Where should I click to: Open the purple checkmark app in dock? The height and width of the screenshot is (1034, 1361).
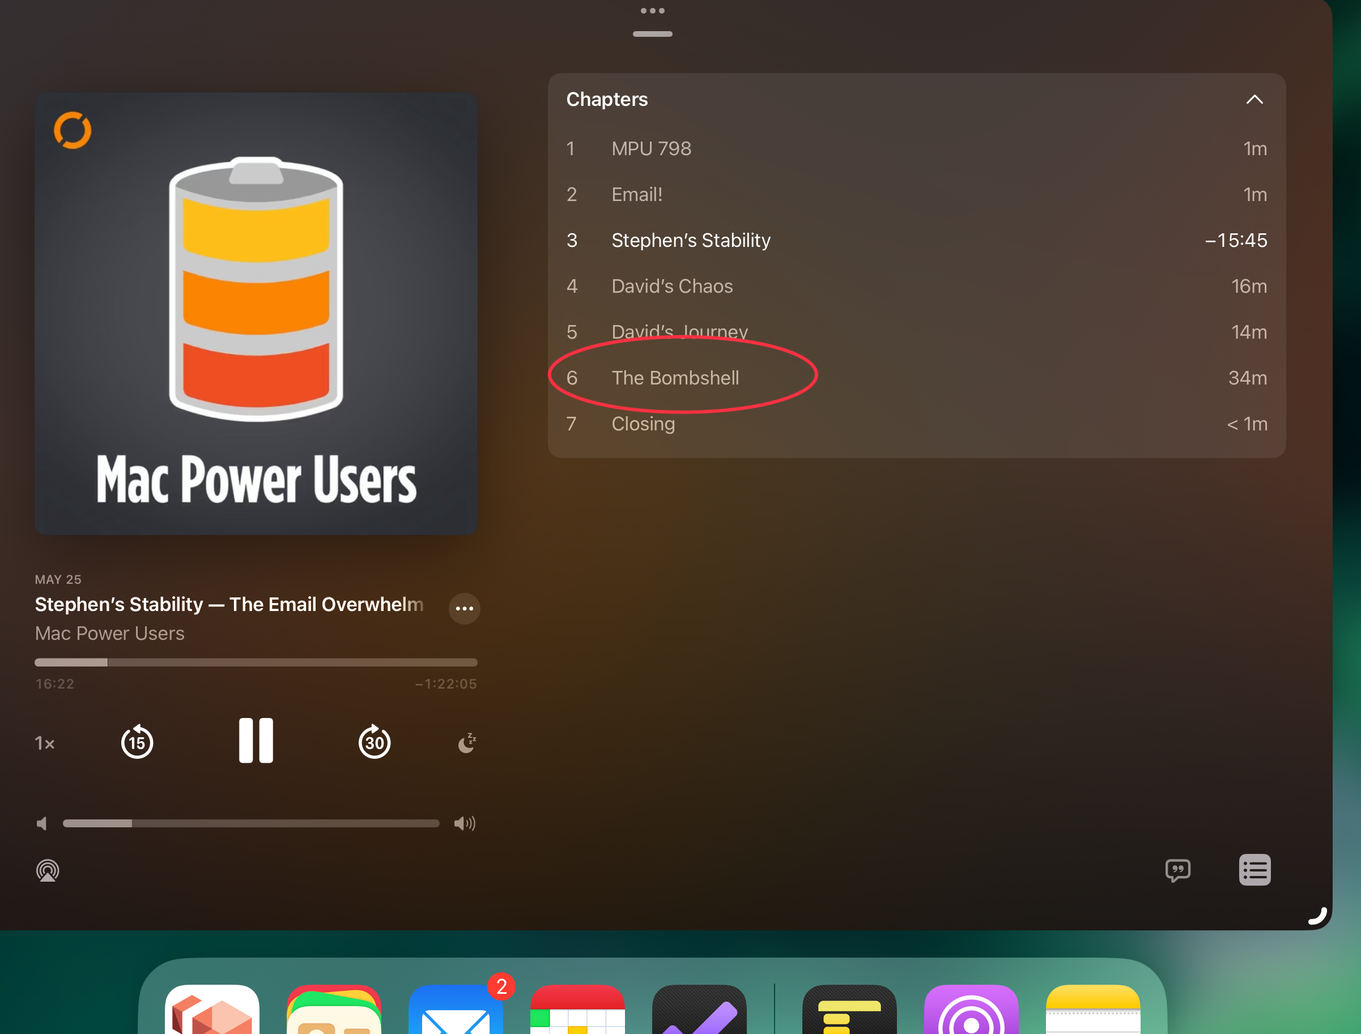click(699, 1010)
